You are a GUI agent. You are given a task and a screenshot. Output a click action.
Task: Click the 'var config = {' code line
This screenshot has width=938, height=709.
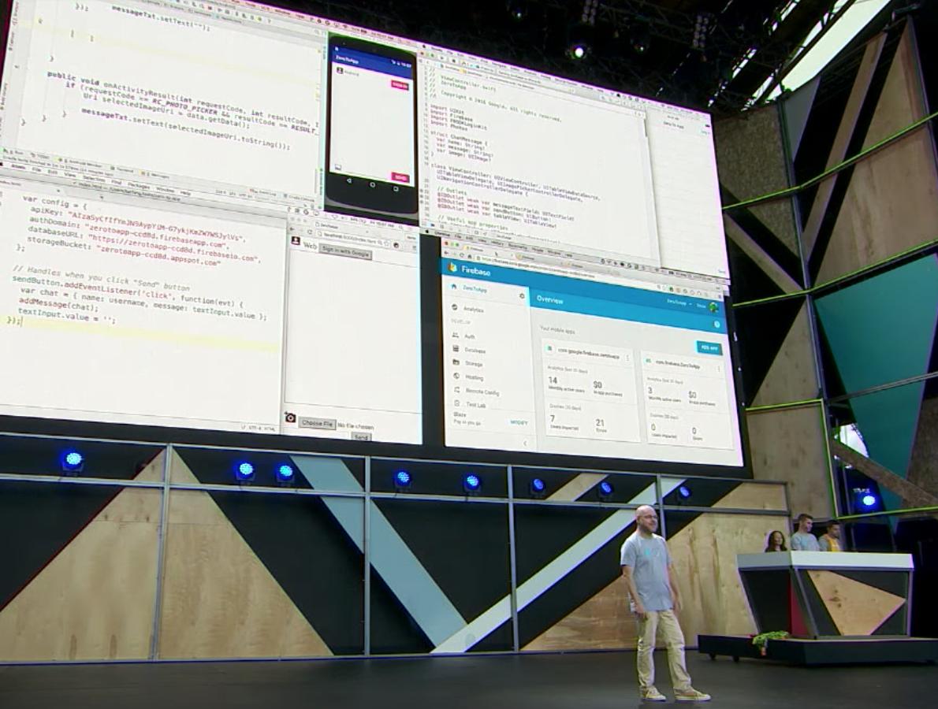[x=54, y=202]
